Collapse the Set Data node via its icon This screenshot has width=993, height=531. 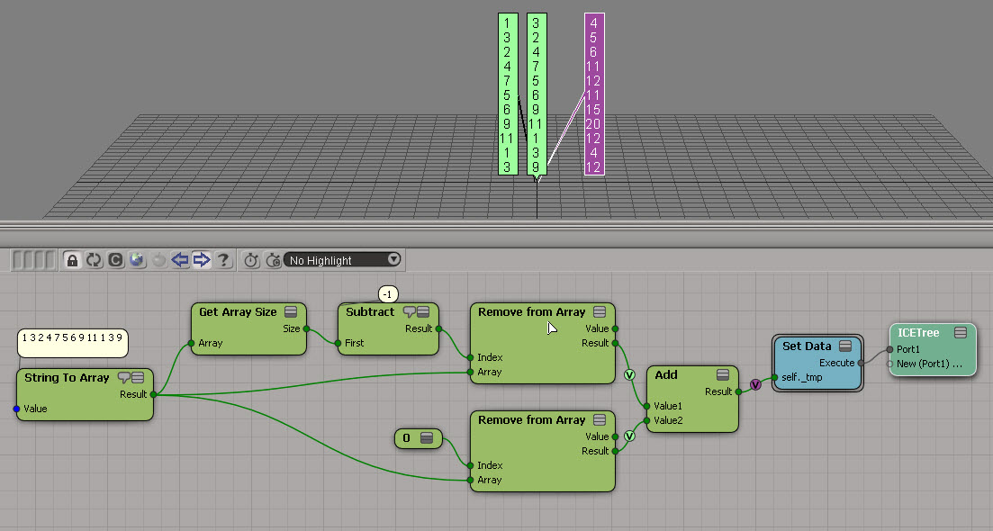pyautogui.click(x=845, y=346)
